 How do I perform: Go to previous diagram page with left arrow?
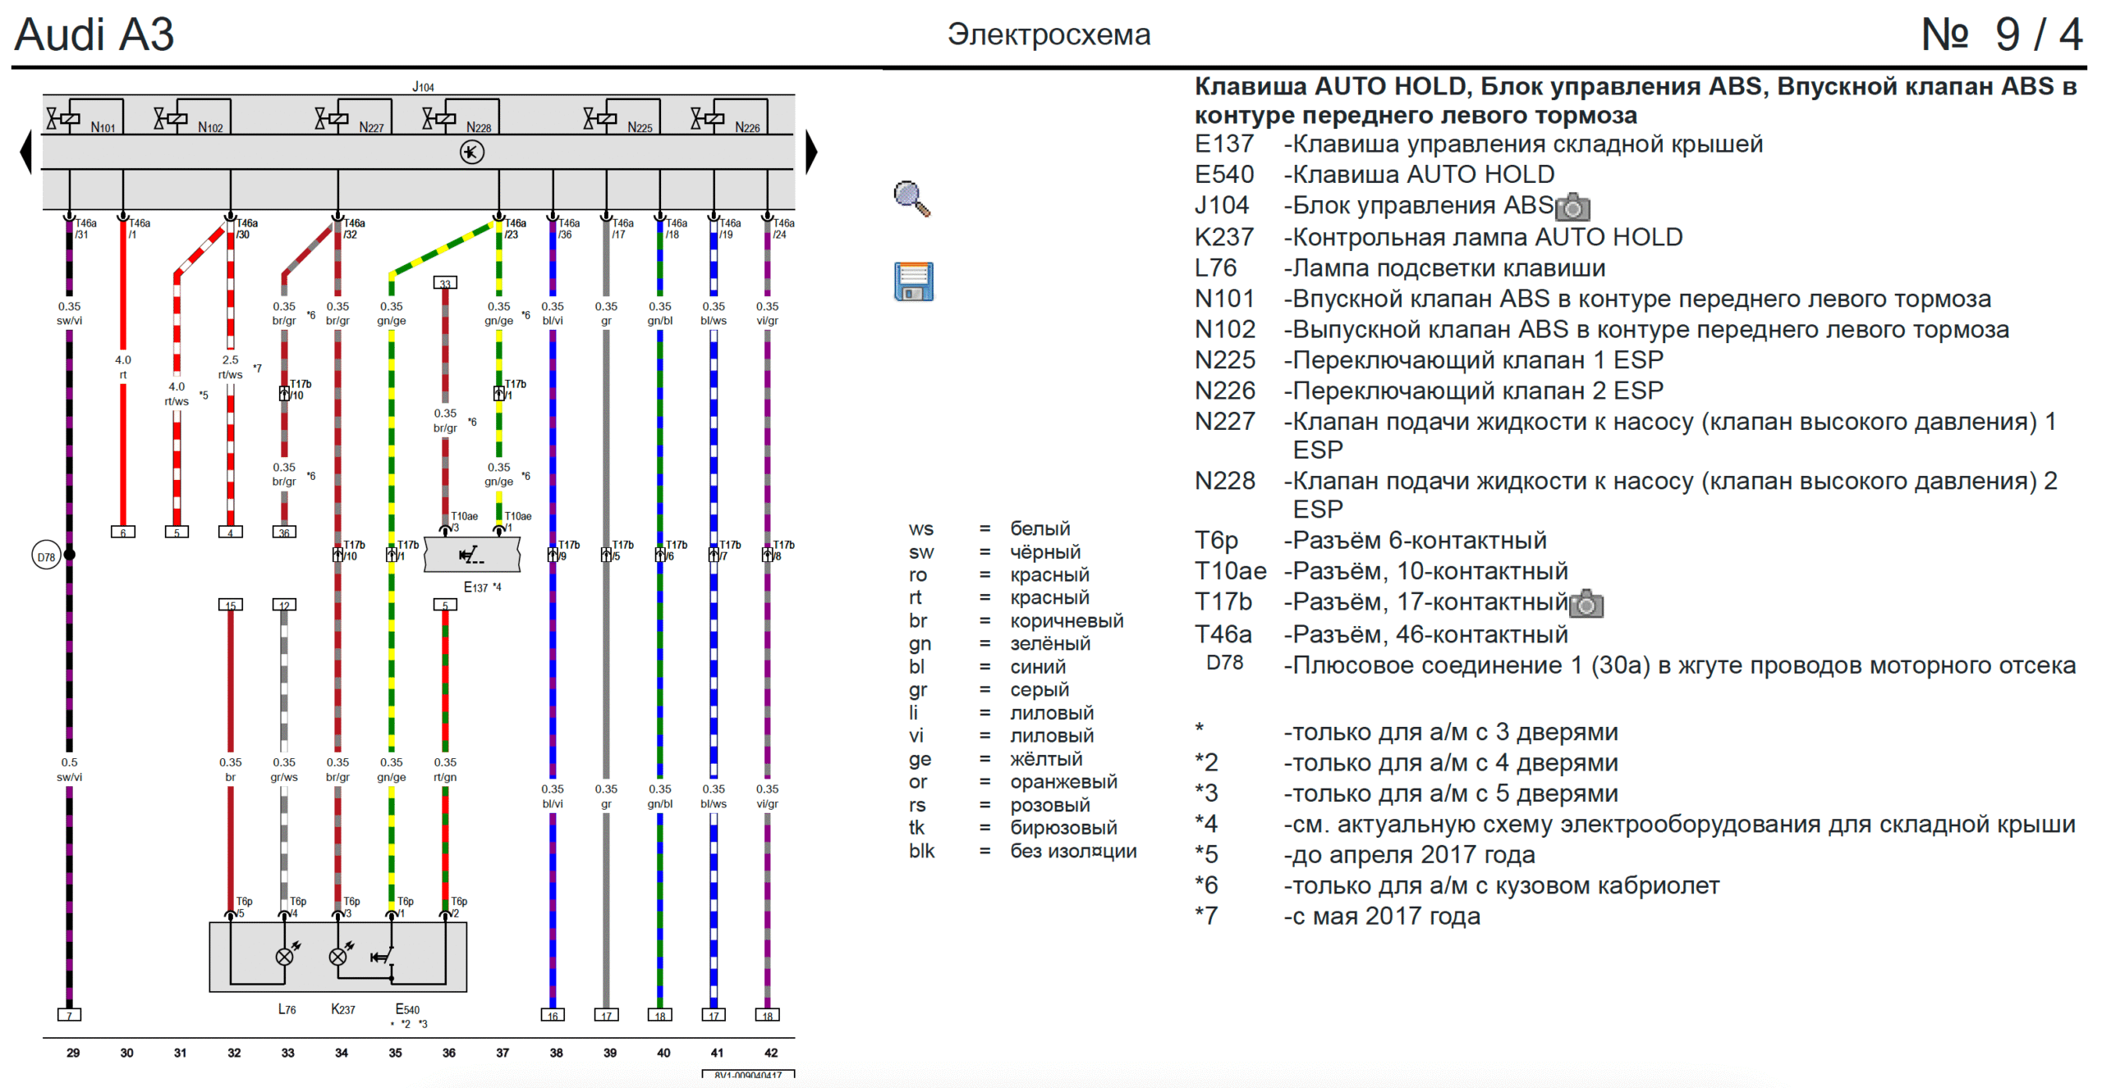point(25,152)
